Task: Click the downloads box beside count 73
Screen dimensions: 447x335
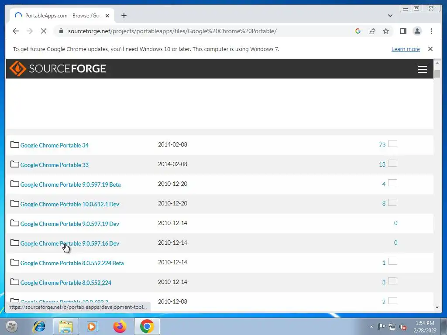Action: click(x=392, y=144)
